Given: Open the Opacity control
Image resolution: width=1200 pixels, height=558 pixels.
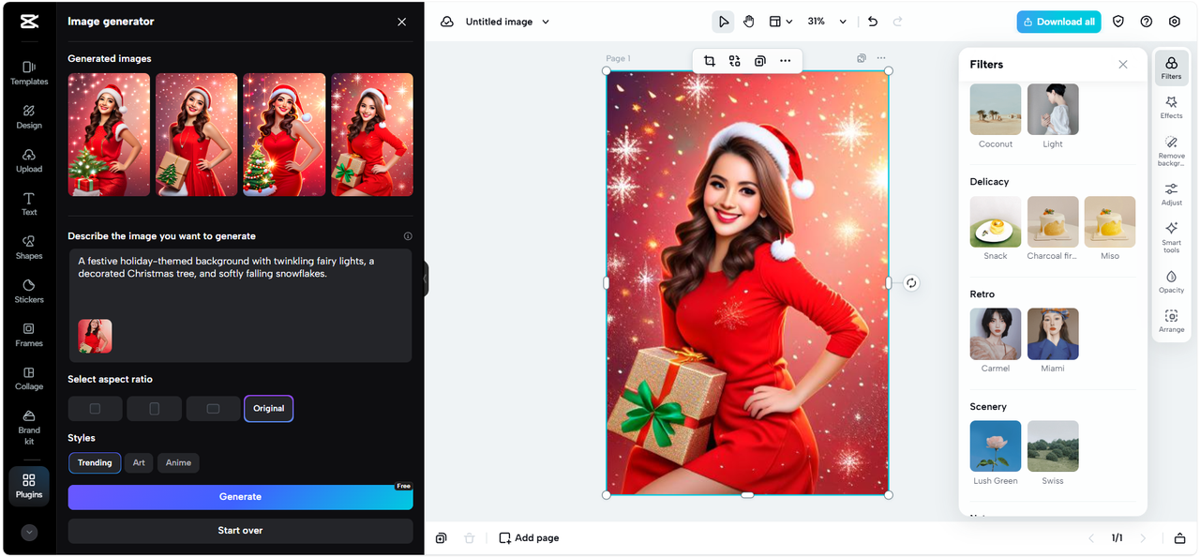Looking at the screenshot, I should point(1171,281).
